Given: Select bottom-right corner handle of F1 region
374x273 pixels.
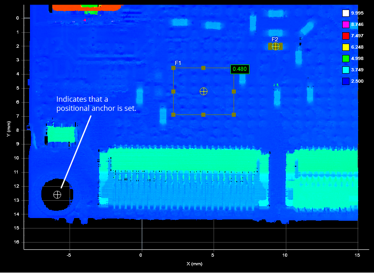Looking at the screenshot, I should tap(234, 114).
